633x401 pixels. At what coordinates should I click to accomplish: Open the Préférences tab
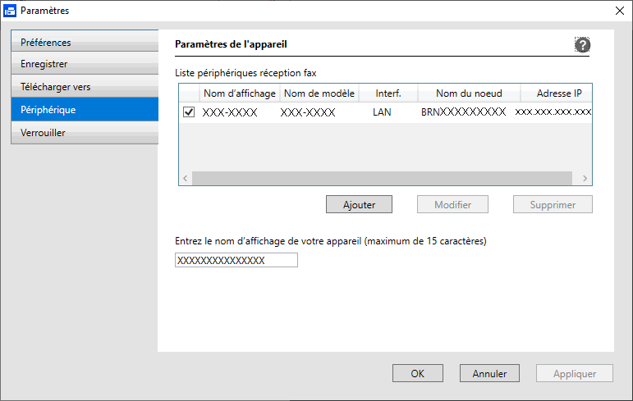pos(85,42)
